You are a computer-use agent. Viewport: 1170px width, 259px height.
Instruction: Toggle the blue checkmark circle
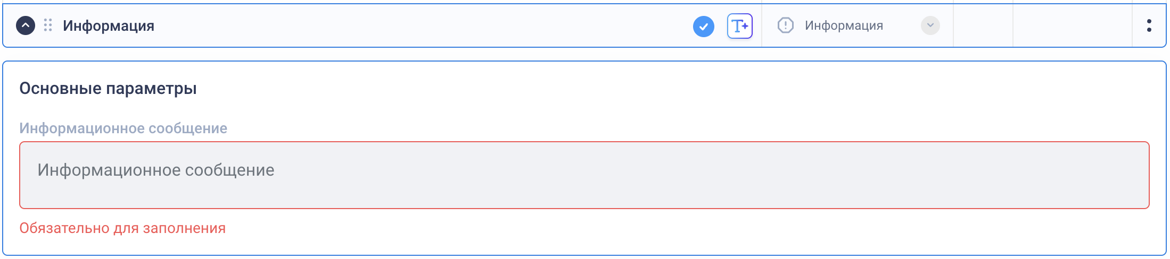tap(703, 26)
